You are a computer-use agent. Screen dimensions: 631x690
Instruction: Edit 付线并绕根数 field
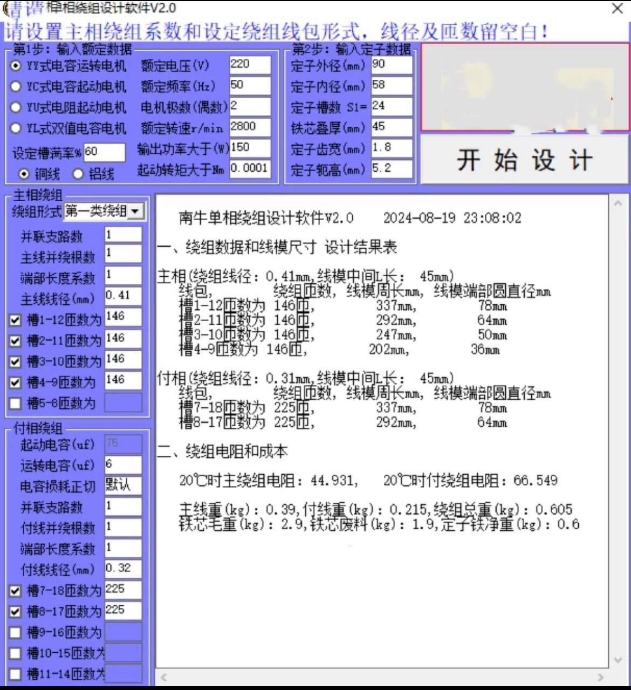tap(123, 528)
